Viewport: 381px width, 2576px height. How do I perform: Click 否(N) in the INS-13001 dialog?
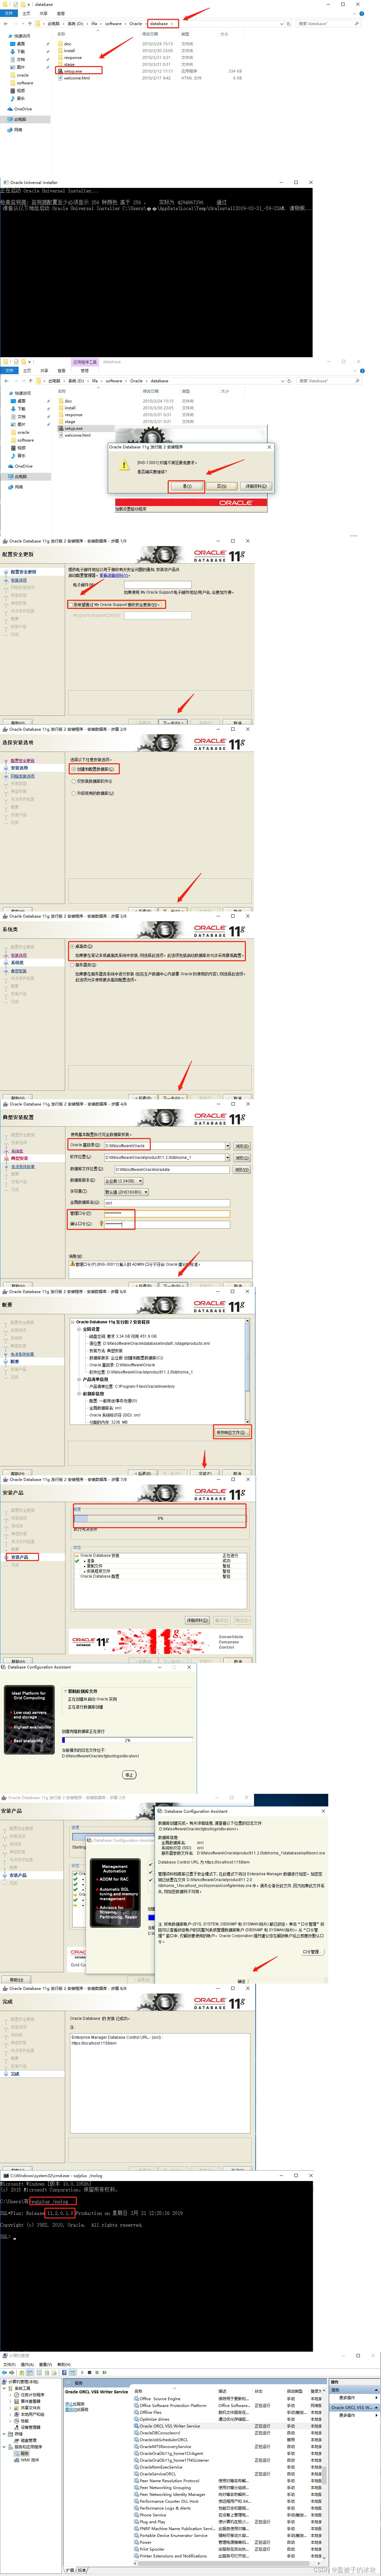tap(222, 486)
